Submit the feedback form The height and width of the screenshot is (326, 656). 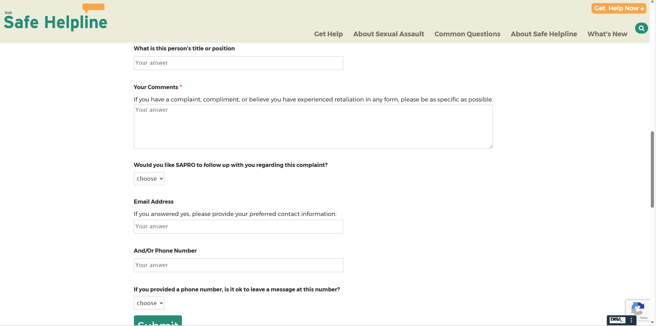click(x=158, y=321)
